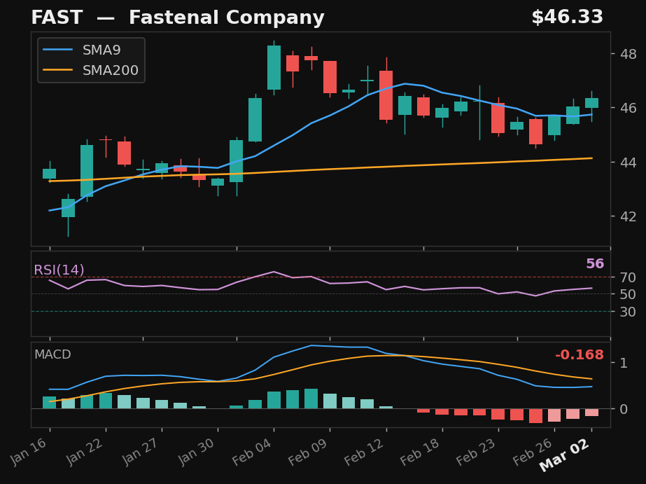The image size is (646, 484).
Task: Click the current price readout $46.33
Action: tap(568, 17)
